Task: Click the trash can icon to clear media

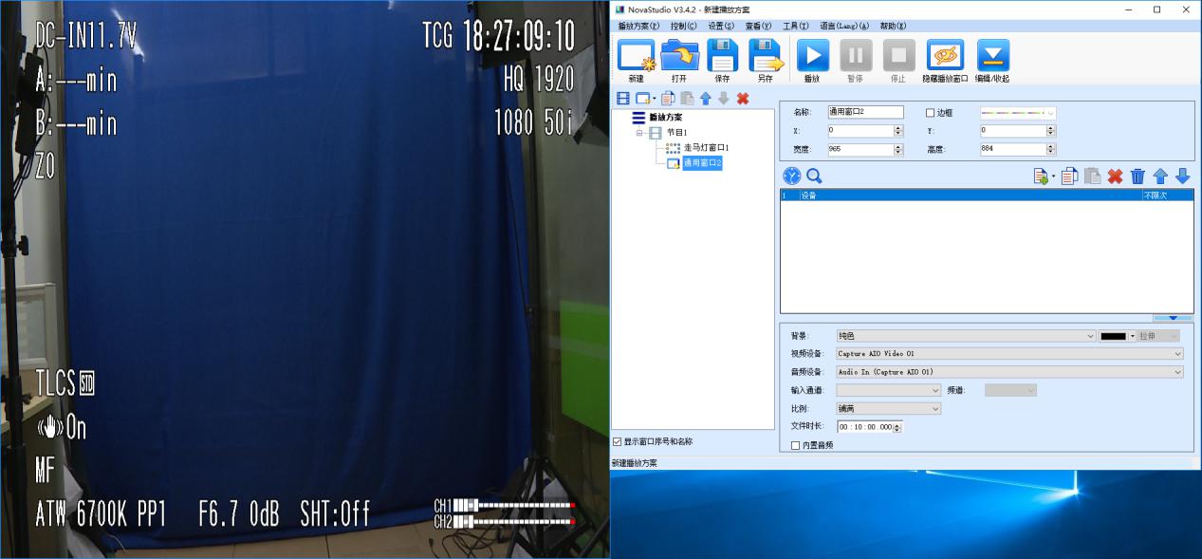Action: click(1137, 177)
